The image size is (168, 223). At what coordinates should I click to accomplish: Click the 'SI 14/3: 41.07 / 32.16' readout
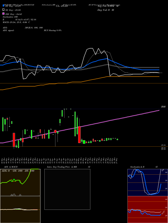point(26,20)
